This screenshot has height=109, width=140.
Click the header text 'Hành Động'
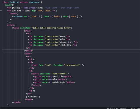point(66,45)
